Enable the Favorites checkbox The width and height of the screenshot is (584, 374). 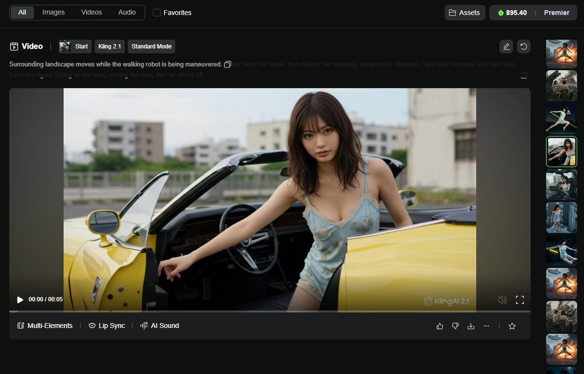tap(157, 13)
